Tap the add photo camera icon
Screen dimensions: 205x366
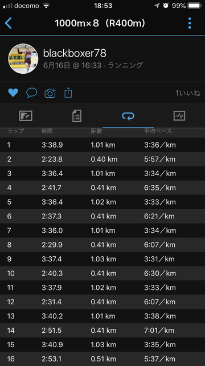(x=50, y=93)
